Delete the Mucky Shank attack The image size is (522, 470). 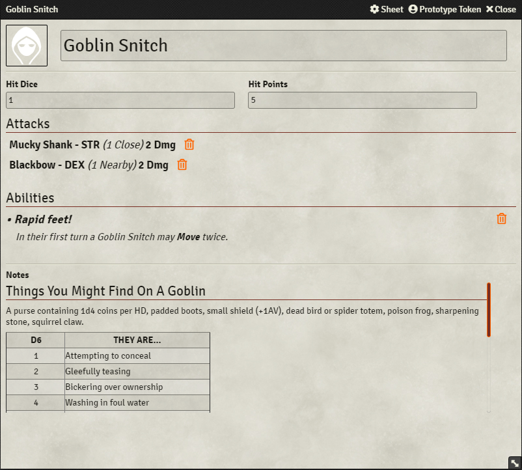click(x=189, y=145)
